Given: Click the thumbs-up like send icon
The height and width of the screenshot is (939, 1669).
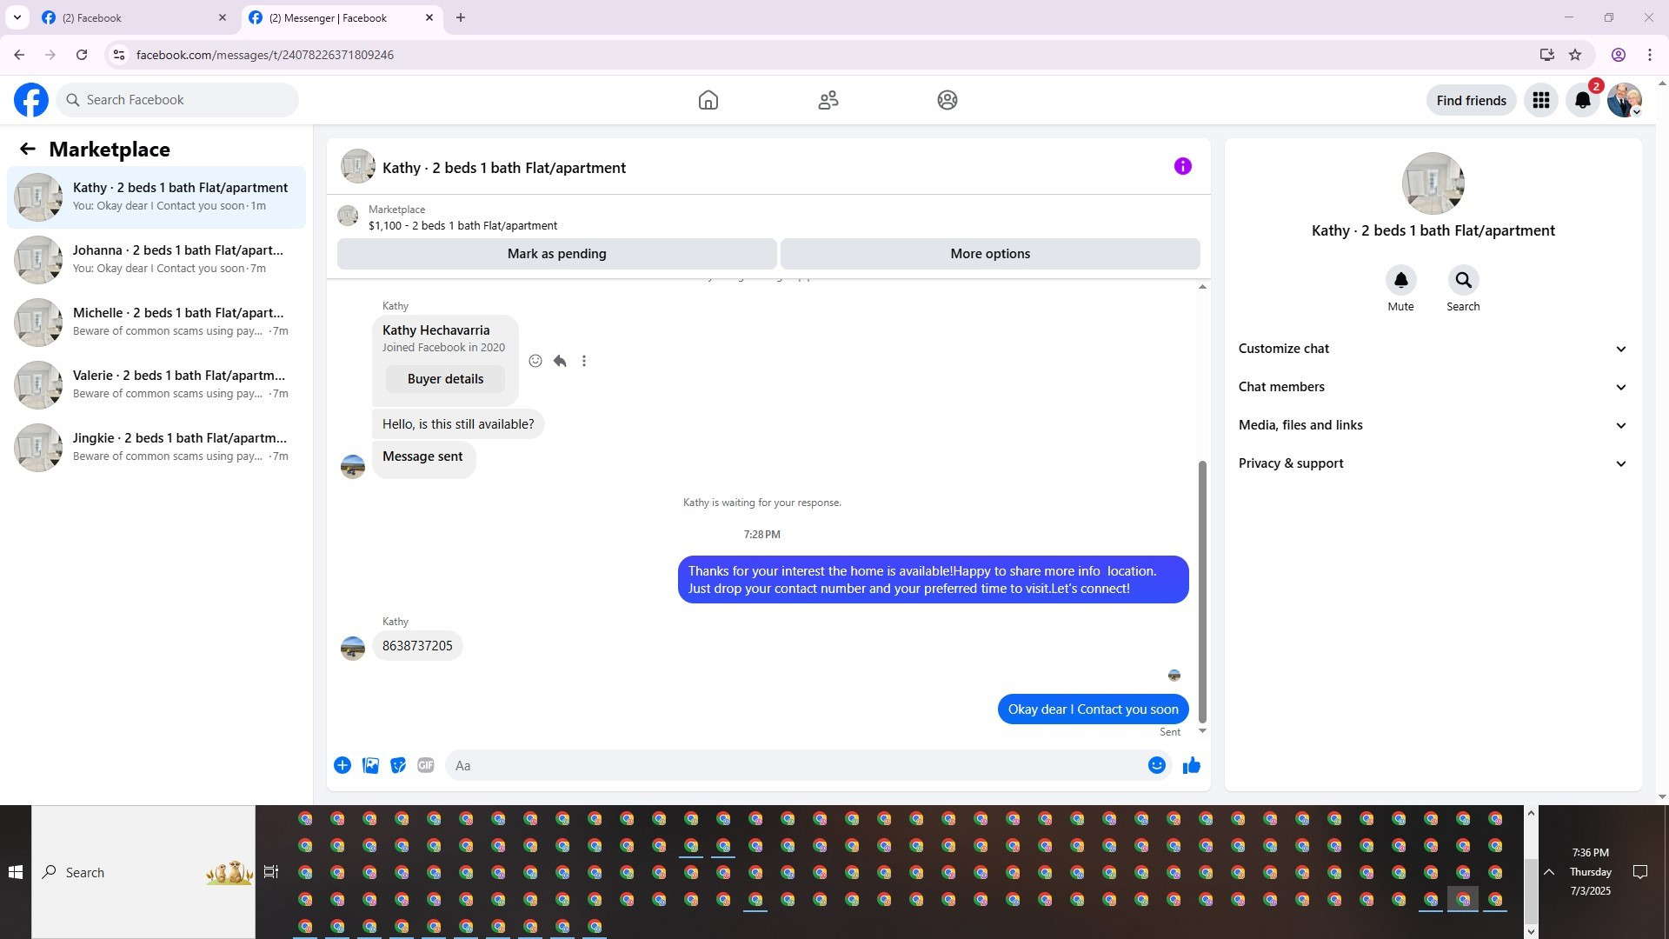Looking at the screenshot, I should 1191,765.
